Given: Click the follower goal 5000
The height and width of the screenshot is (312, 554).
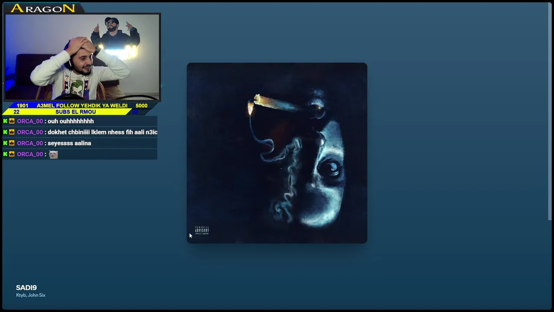Looking at the screenshot, I should (x=142, y=106).
